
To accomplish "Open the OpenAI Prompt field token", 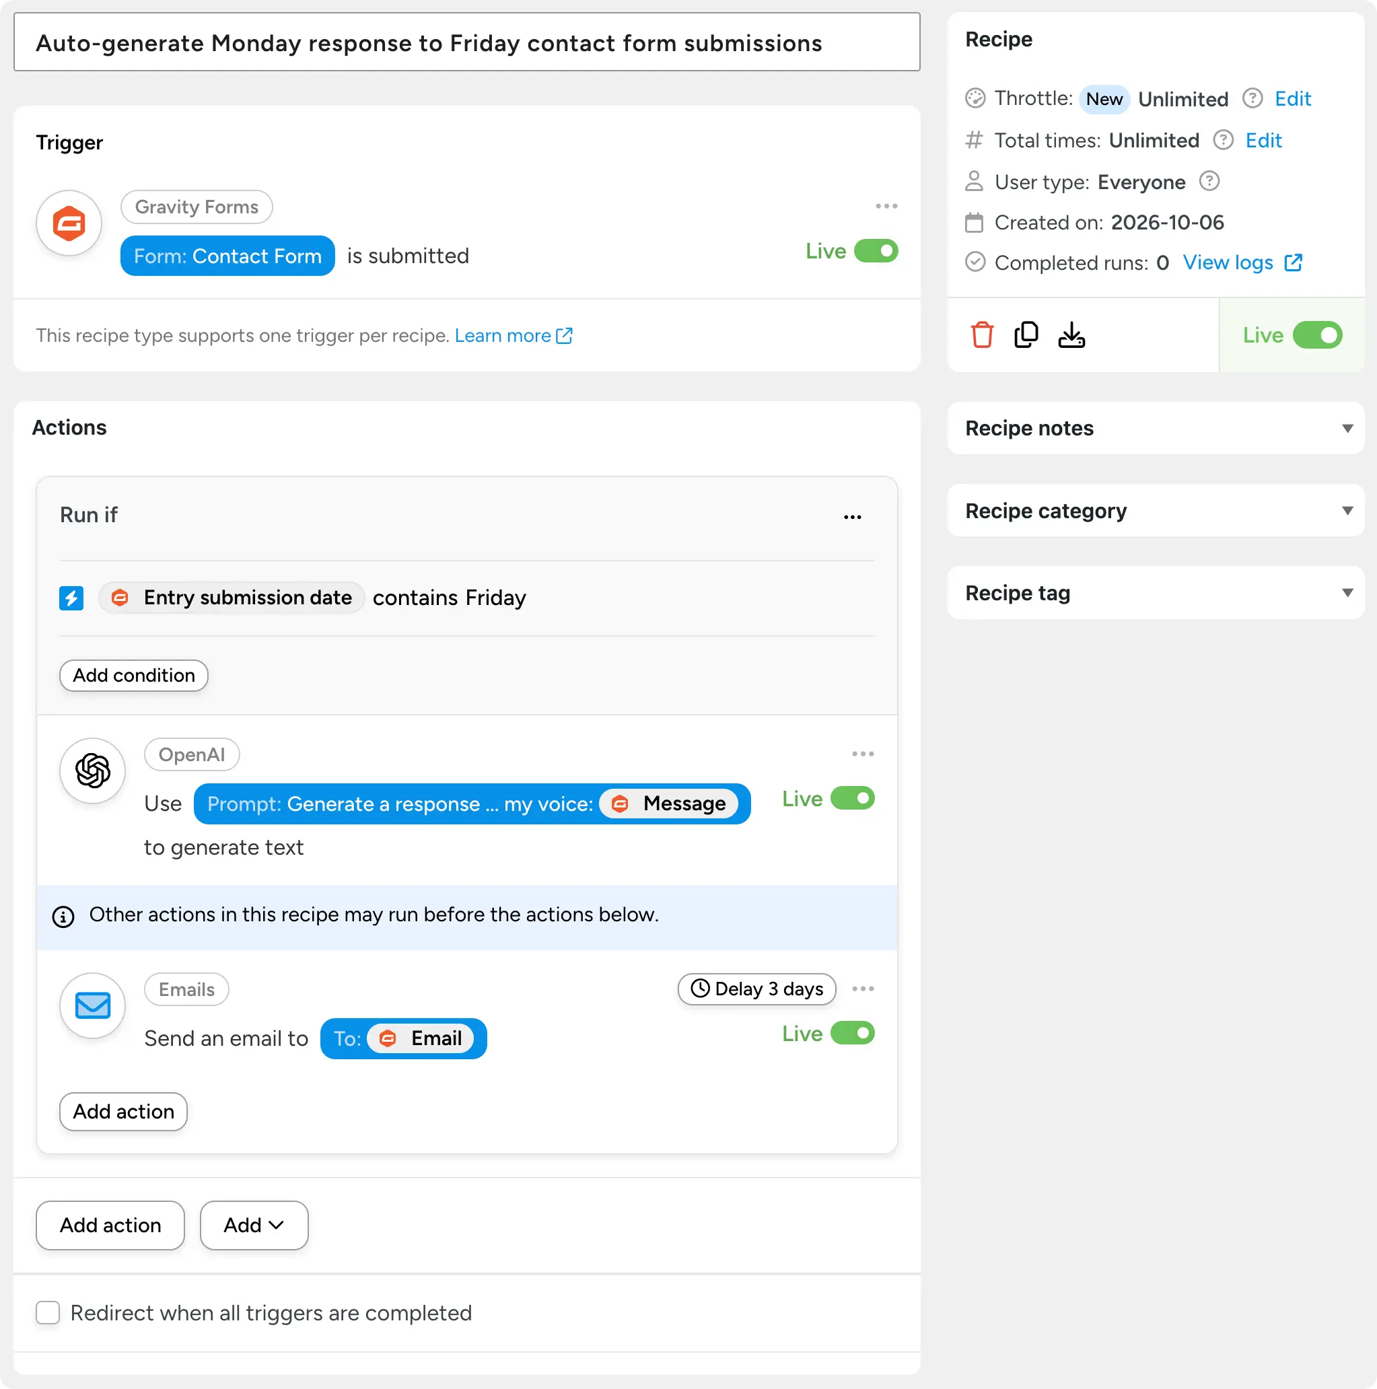I will [472, 804].
